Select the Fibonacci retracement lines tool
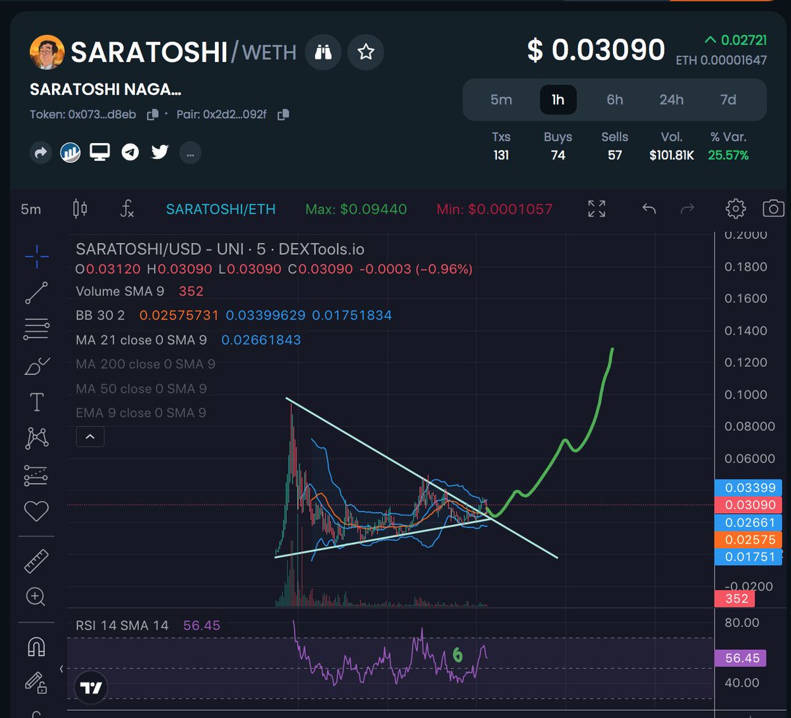Screen dimensions: 791x718 pyautogui.click(x=36, y=329)
